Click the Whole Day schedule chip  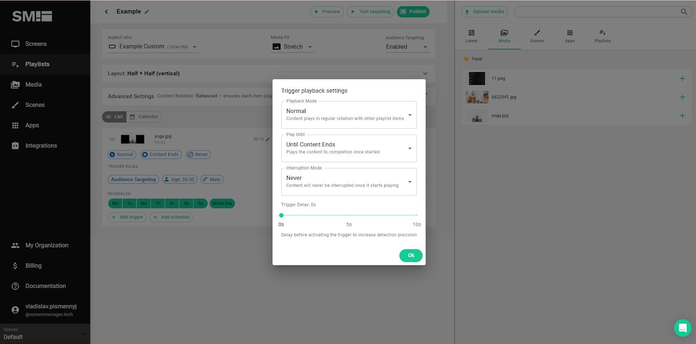pyautogui.click(x=222, y=203)
